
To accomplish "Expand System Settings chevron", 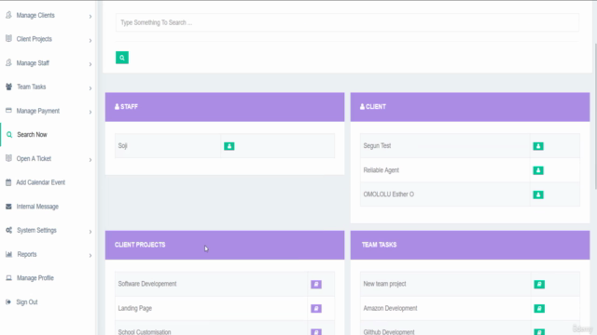I will point(90,232).
